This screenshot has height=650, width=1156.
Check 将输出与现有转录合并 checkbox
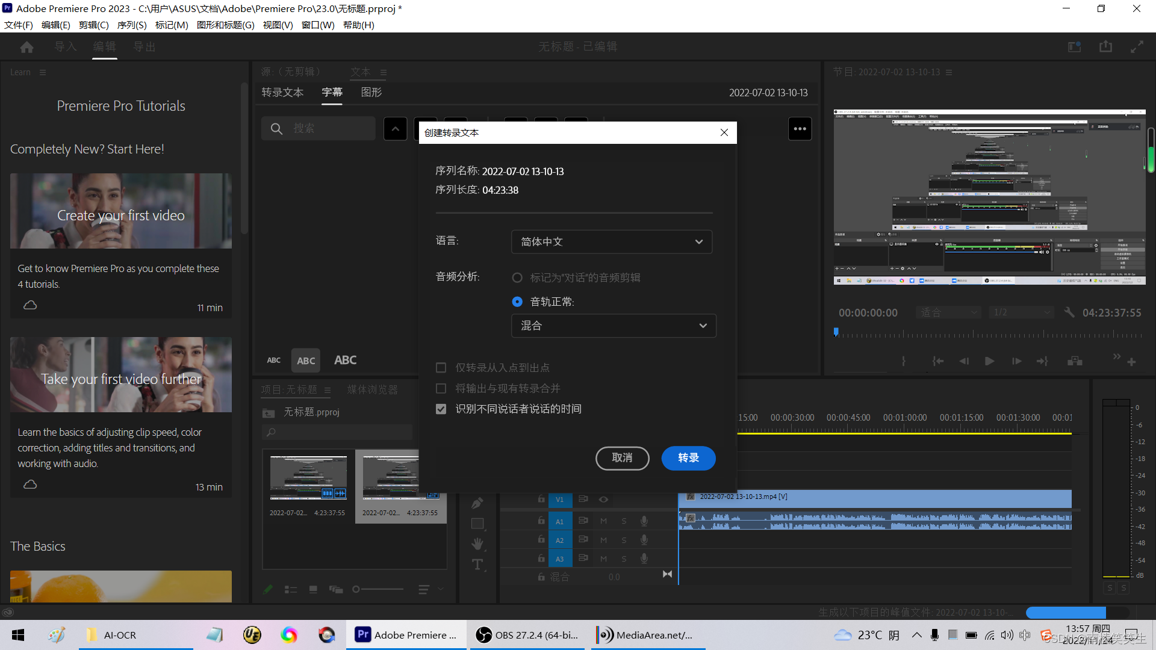point(441,388)
